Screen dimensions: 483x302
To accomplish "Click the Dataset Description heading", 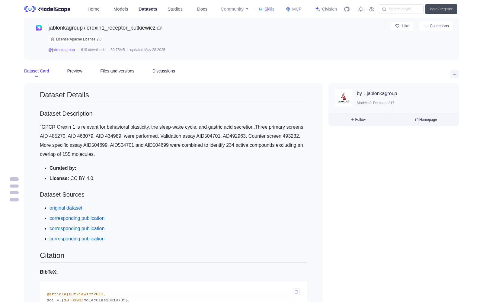I will point(66,114).
